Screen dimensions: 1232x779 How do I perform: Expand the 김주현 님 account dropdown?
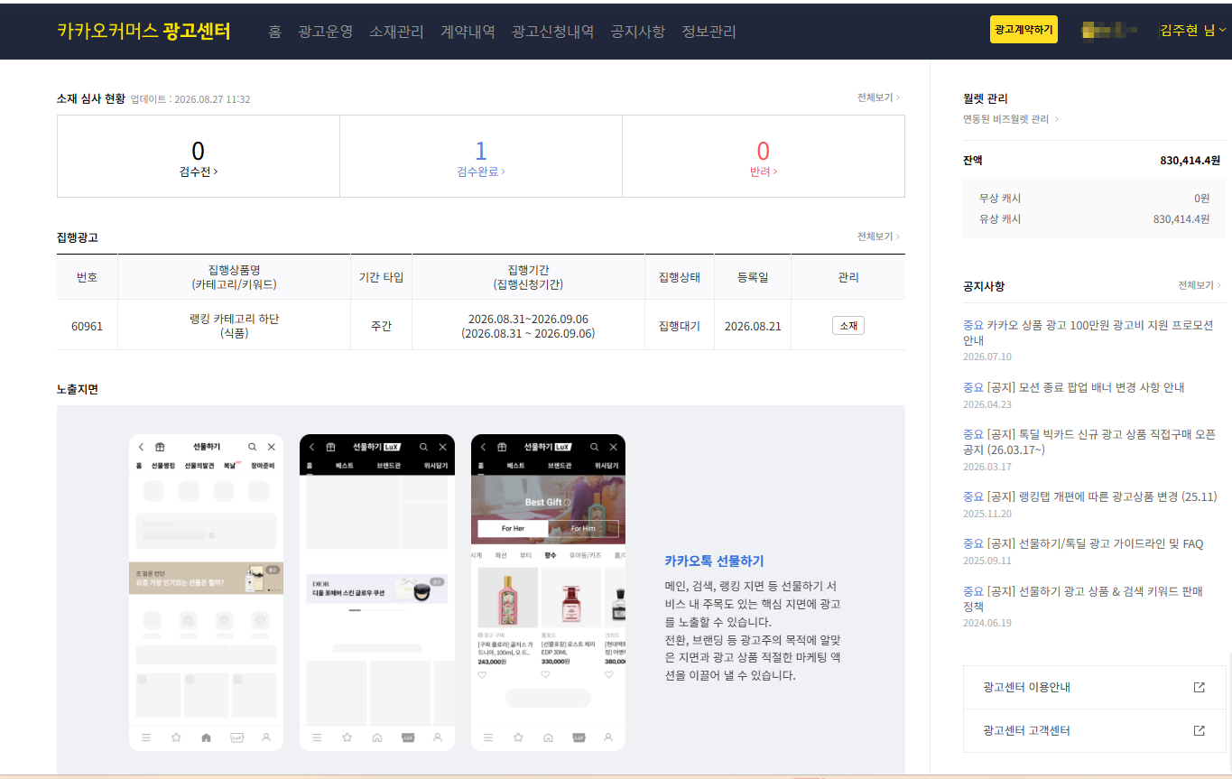coord(1193,31)
